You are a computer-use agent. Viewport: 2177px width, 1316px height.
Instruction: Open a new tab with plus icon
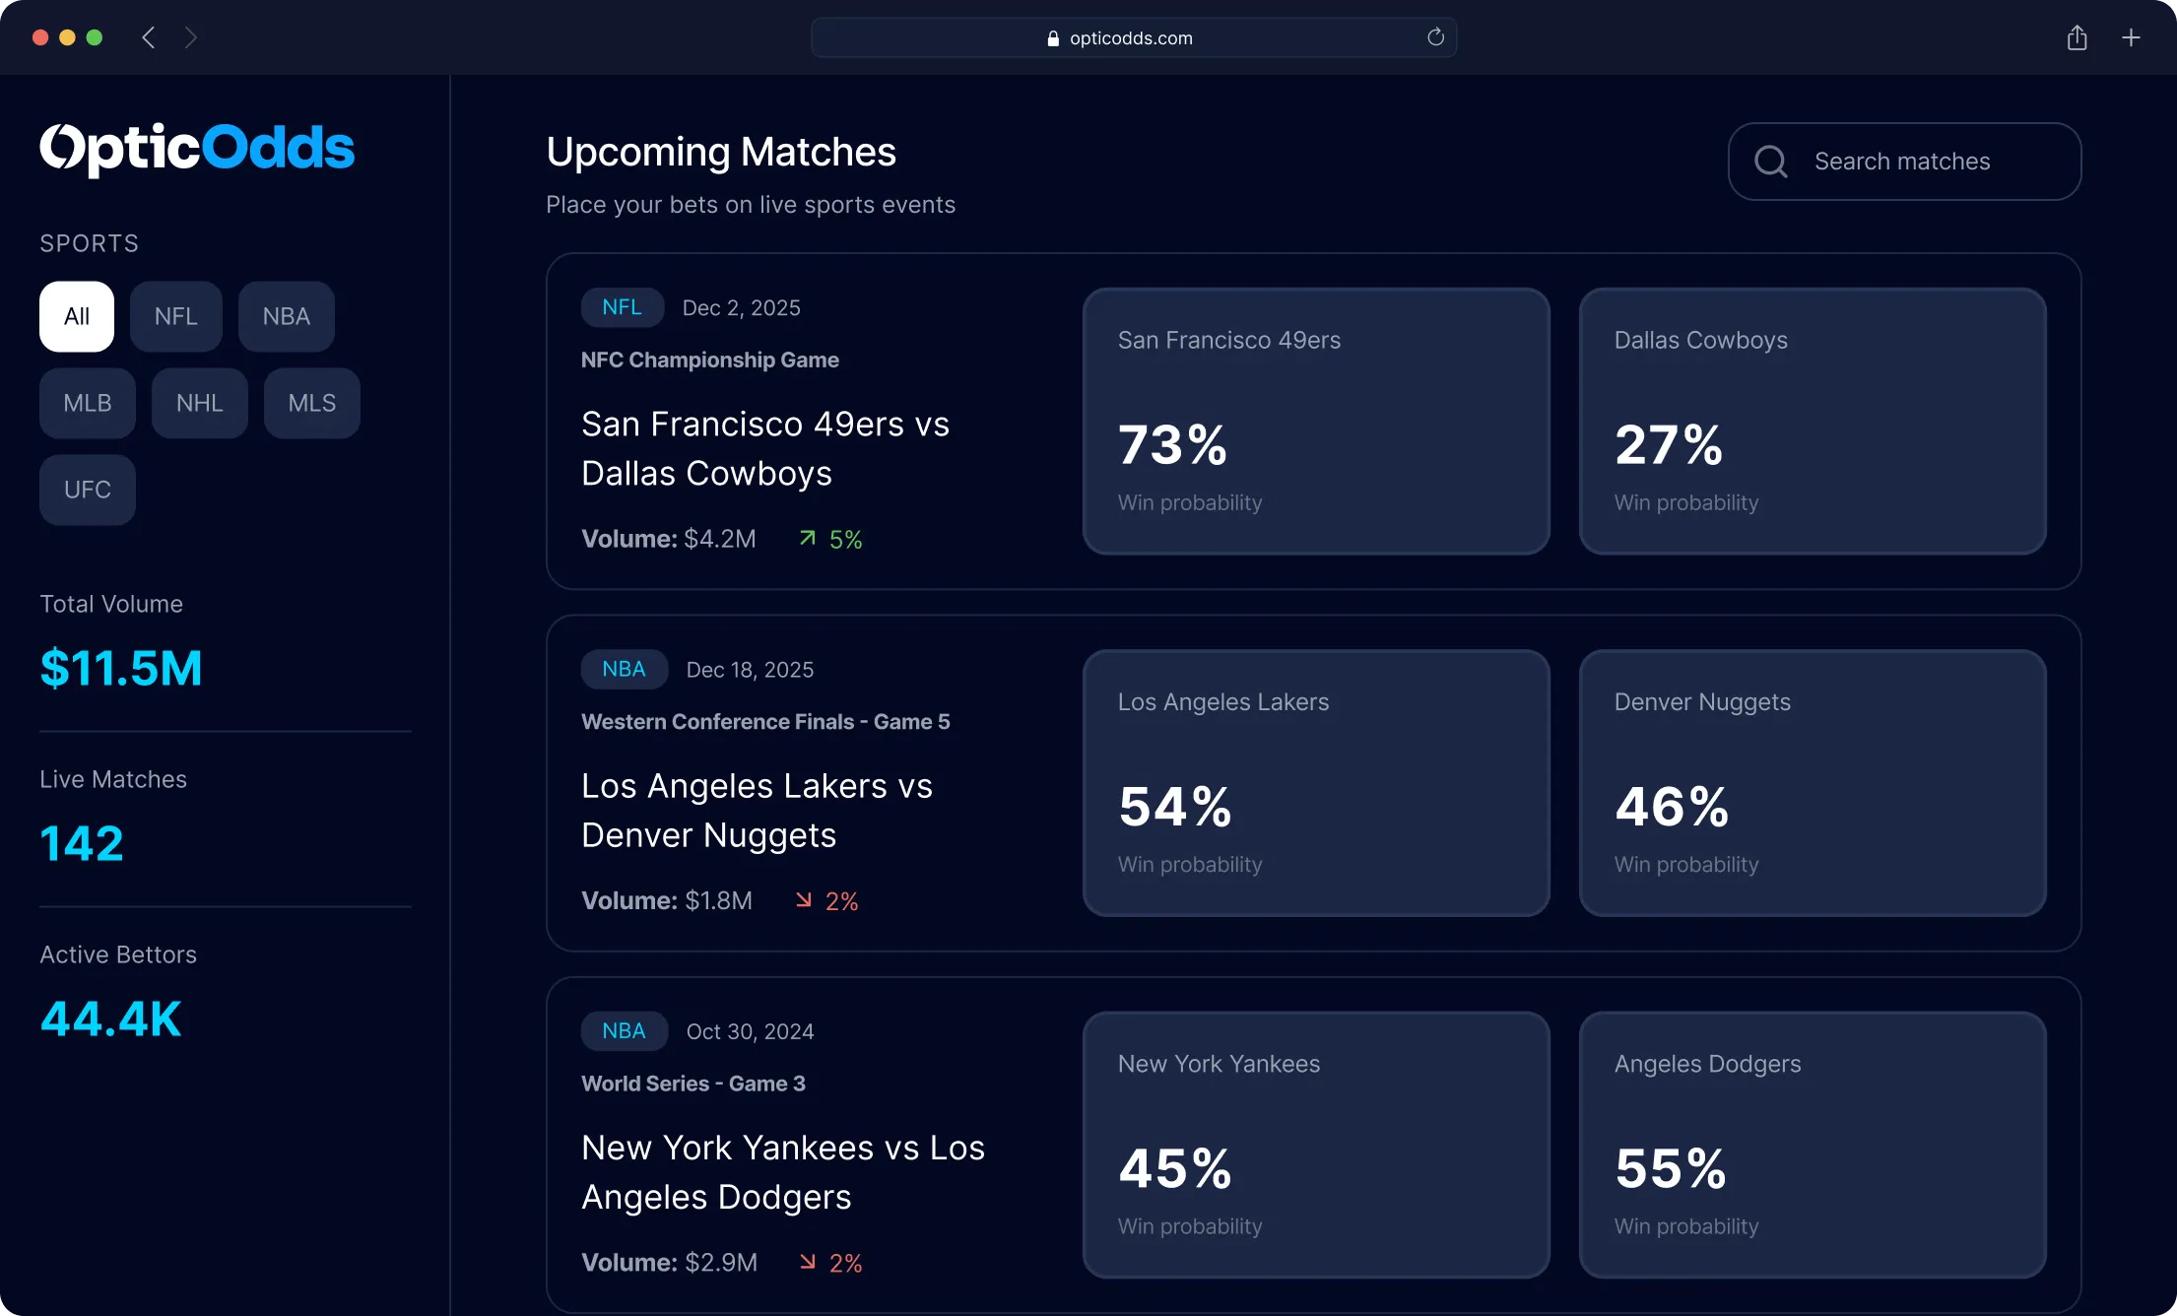(x=2131, y=37)
